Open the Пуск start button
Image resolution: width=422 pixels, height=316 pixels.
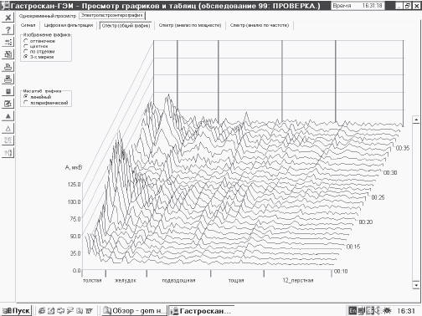click(16, 310)
